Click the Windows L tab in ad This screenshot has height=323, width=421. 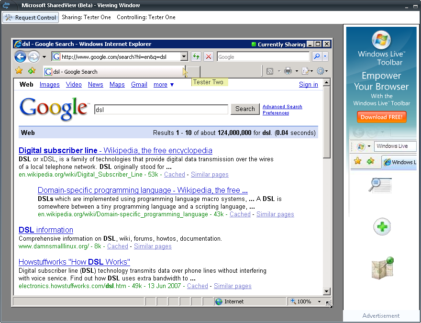[399, 162]
